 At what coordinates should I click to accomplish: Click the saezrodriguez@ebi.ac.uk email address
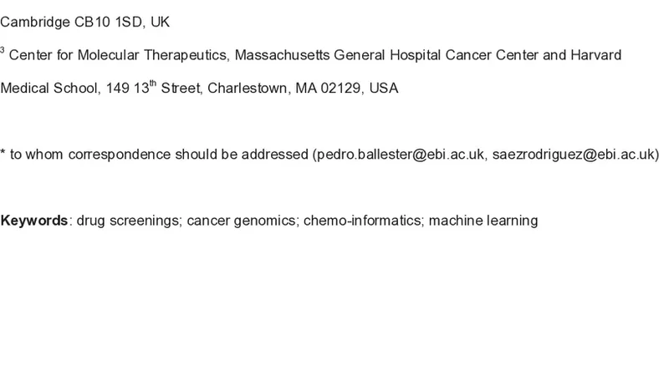click(574, 155)
